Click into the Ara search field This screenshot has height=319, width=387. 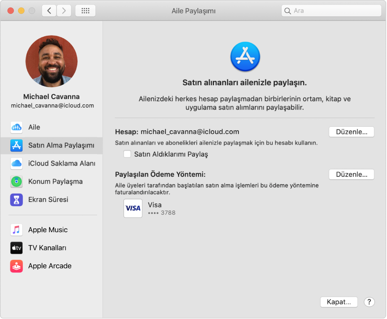click(331, 11)
